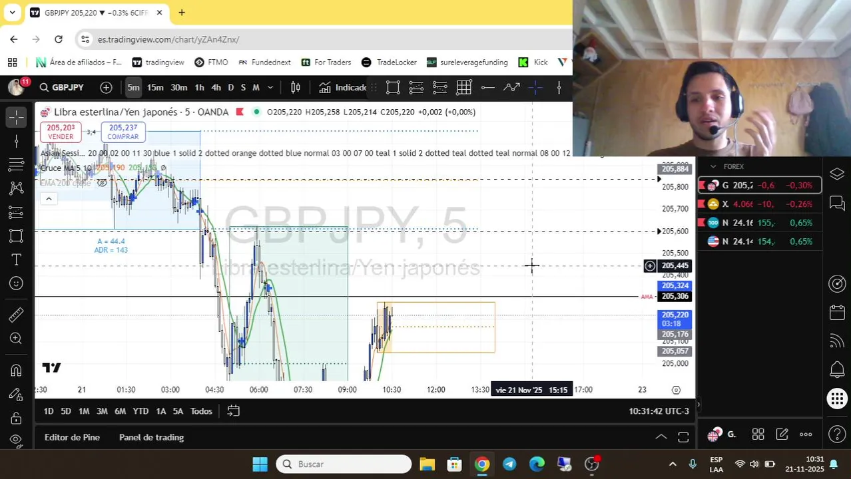Viewport: 851px width, 479px height.
Task: Select the rectangle tool in floating toolbar
Action: click(x=393, y=87)
